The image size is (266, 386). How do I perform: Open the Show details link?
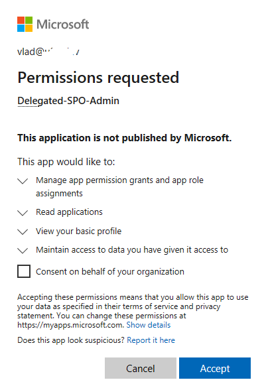click(149, 325)
